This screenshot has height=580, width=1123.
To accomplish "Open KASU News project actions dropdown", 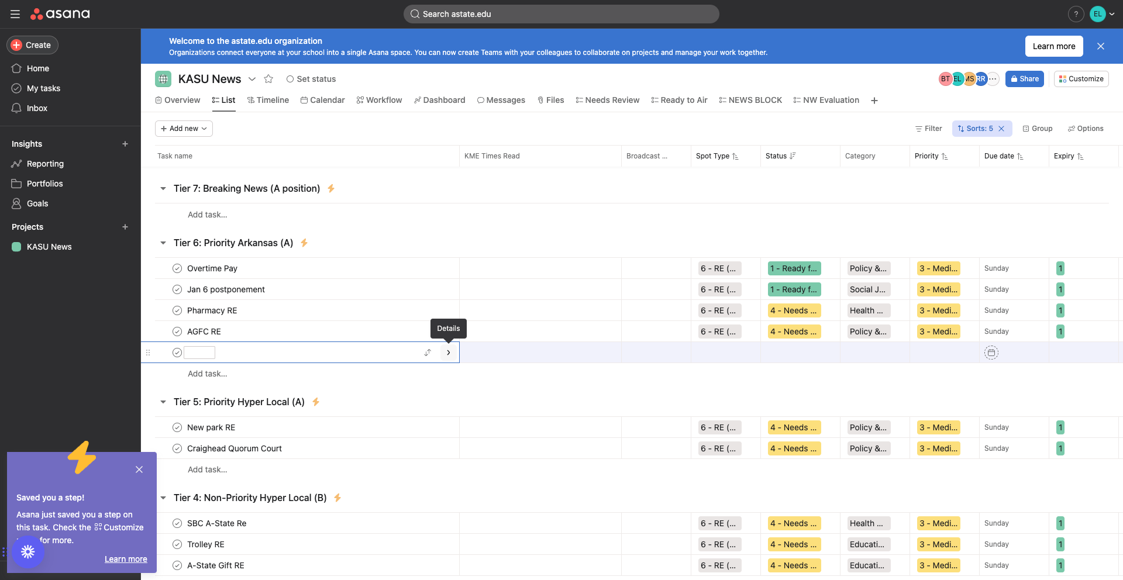I will 252,79.
